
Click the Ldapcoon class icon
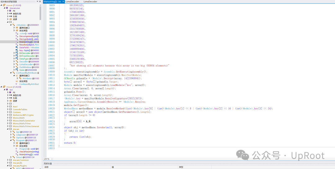[13, 135]
